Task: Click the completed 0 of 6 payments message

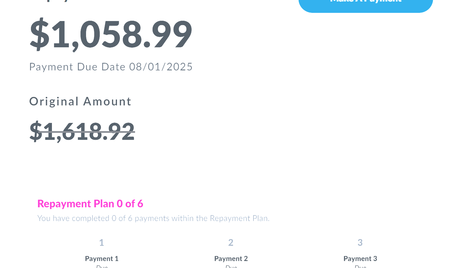Action: pos(153,218)
